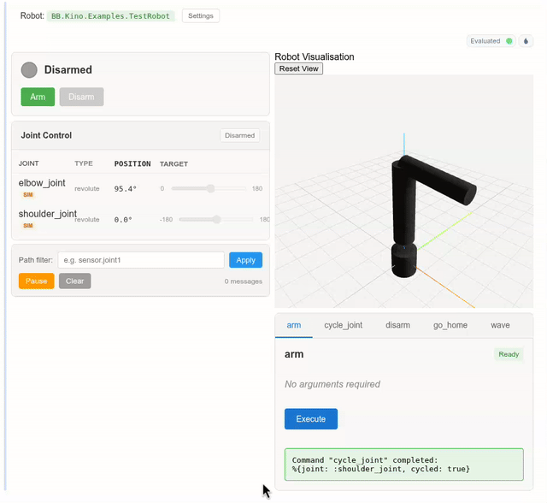Click the SIM badge under elbow_joint
This screenshot has height=503, width=547.
28,194
